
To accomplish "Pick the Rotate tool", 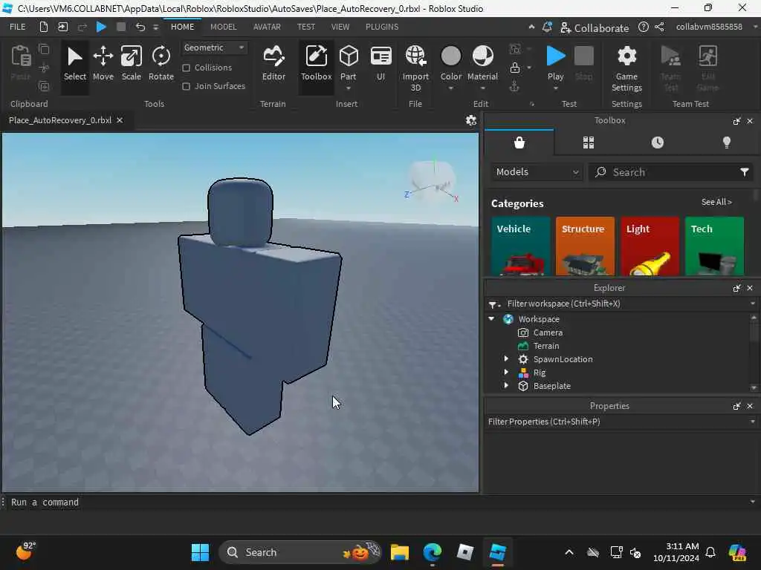I will (x=161, y=64).
